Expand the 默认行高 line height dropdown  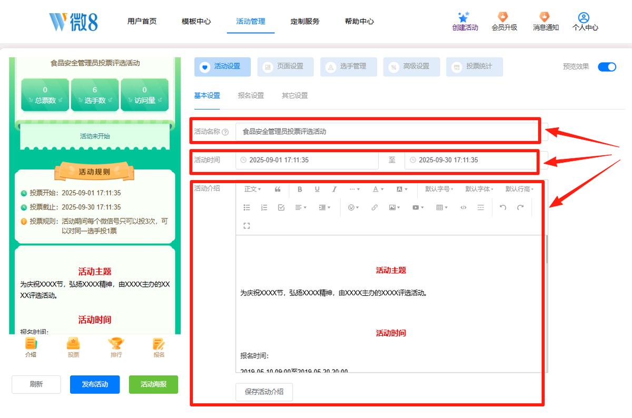[519, 189]
